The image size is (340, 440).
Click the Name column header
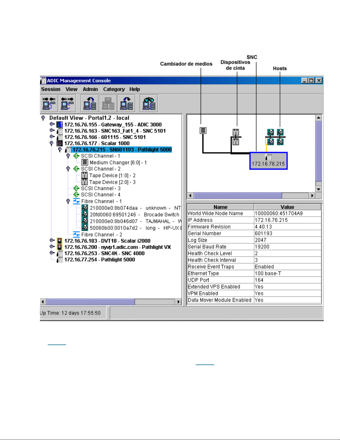pyautogui.click(x=221, y=207)
